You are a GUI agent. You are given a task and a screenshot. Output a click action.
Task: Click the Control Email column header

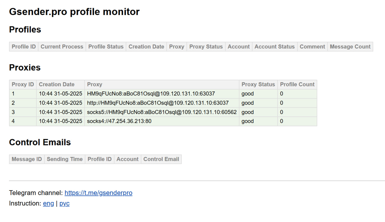[x=161, y=159]
